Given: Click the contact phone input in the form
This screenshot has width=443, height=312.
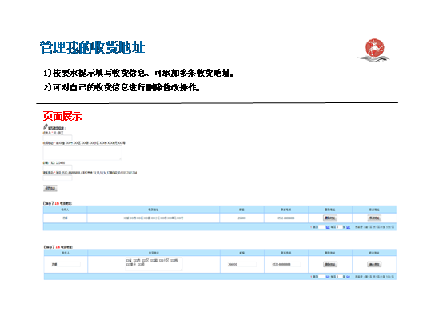Looking at the screenshot, I should (58, 178).
